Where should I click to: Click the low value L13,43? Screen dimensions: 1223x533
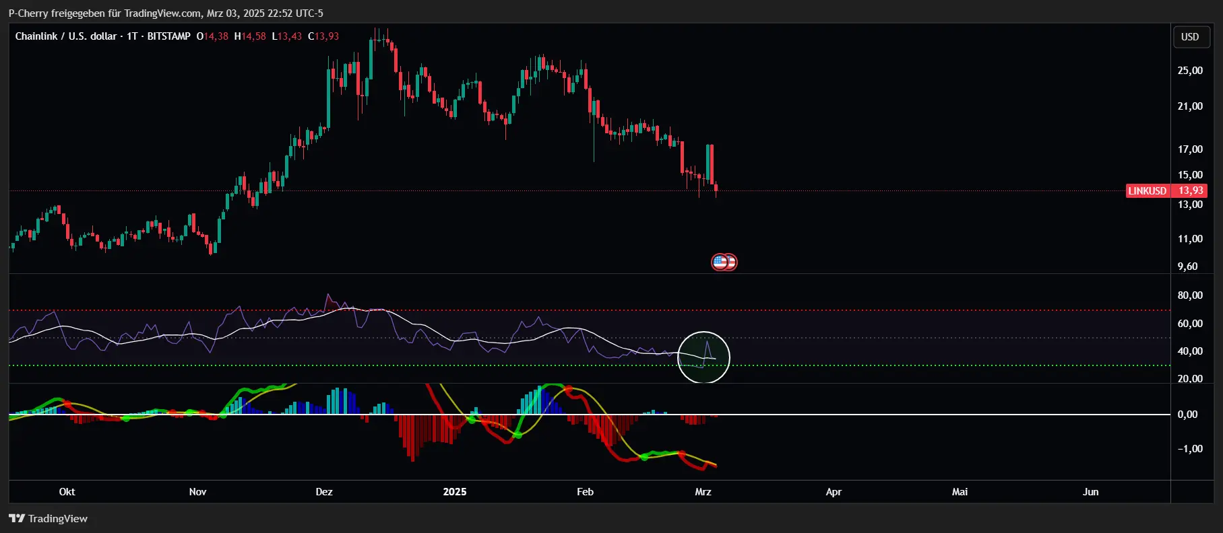(286, 36)
